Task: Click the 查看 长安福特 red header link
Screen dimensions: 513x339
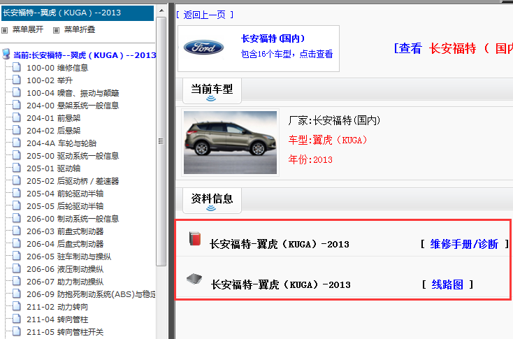Action: click(454, 48)
